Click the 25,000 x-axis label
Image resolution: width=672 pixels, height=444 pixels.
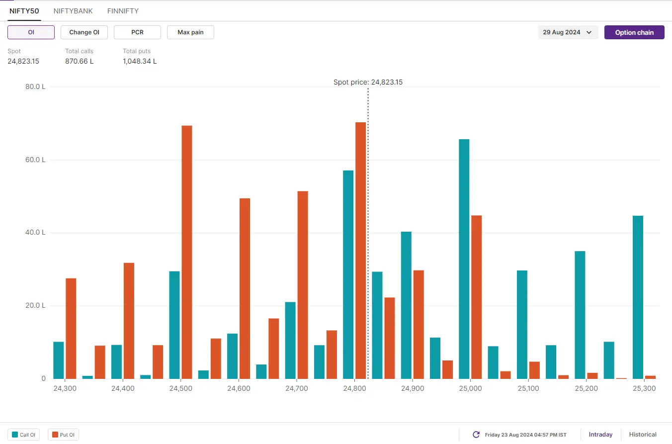470,388
